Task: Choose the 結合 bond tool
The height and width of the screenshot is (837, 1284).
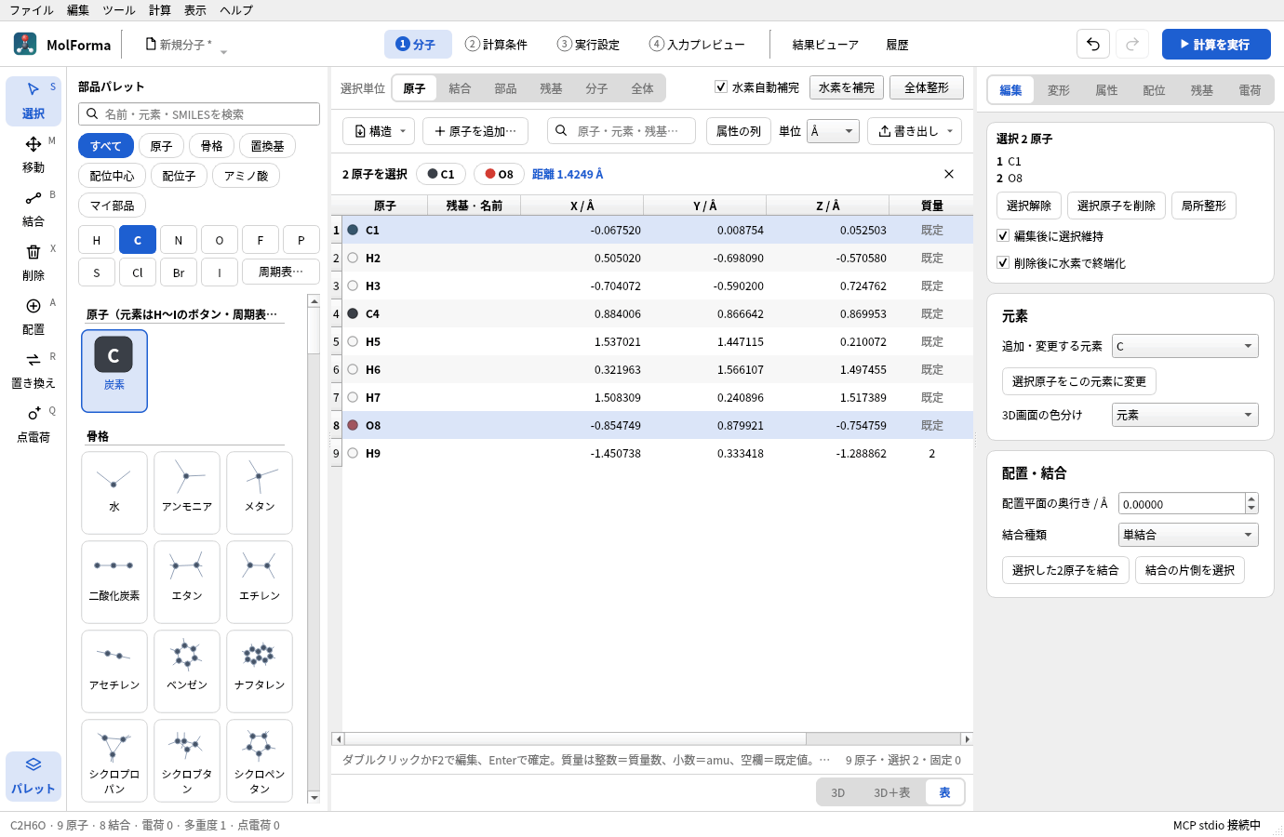Action: click(33, 208)
